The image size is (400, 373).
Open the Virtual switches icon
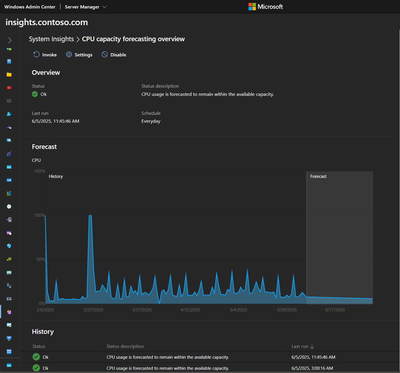tap(9, 352)
